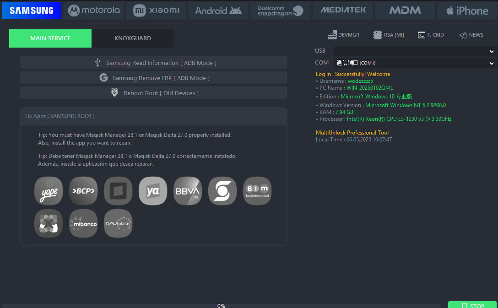Screen dimensions: 498x308
Task: Click Reboot Root Old Devices
Action: (154, 93)
